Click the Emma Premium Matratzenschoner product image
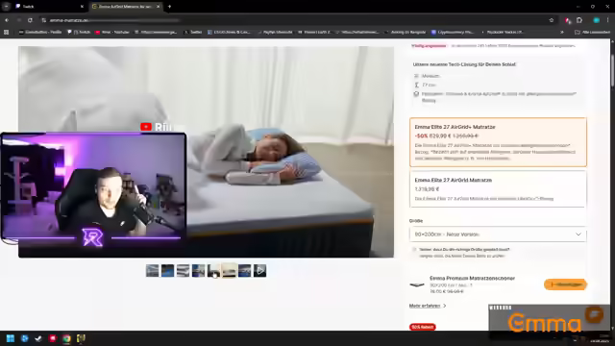The height and width of the screenshot is (346, 615). coord(417,284)
